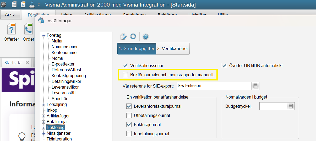Open the list picker beside Budgetnyckel field
Viewport: 316px width, 141px height.
pyautogui.click(x=291, y=106)
